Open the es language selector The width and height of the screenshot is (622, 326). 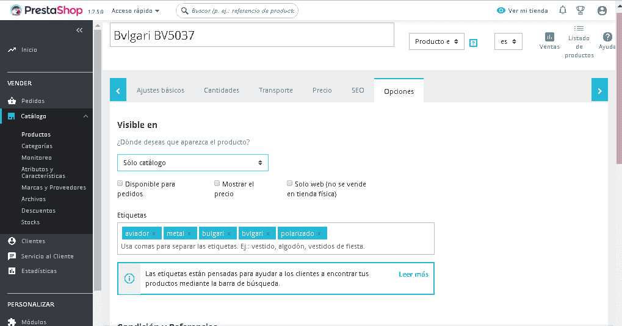click(x=508, y=41)
